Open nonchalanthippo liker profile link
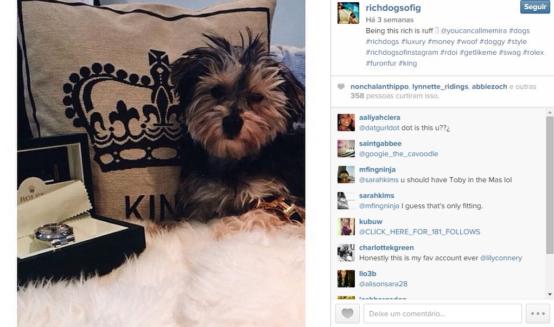This screenshot has height=327, width=554. coord(379,87)
